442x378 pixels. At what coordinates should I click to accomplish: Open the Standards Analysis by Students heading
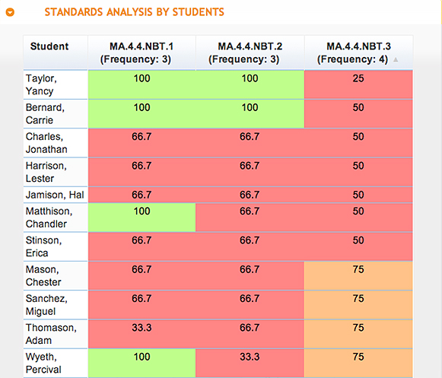tap(134, 12)
